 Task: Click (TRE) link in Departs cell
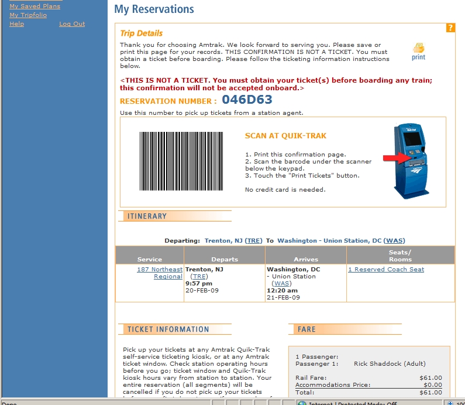[x=199, y=276]
